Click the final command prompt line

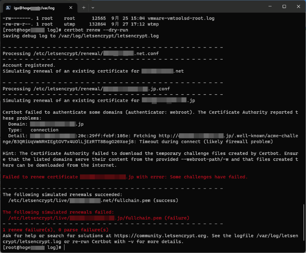click(x=33, y=247)
